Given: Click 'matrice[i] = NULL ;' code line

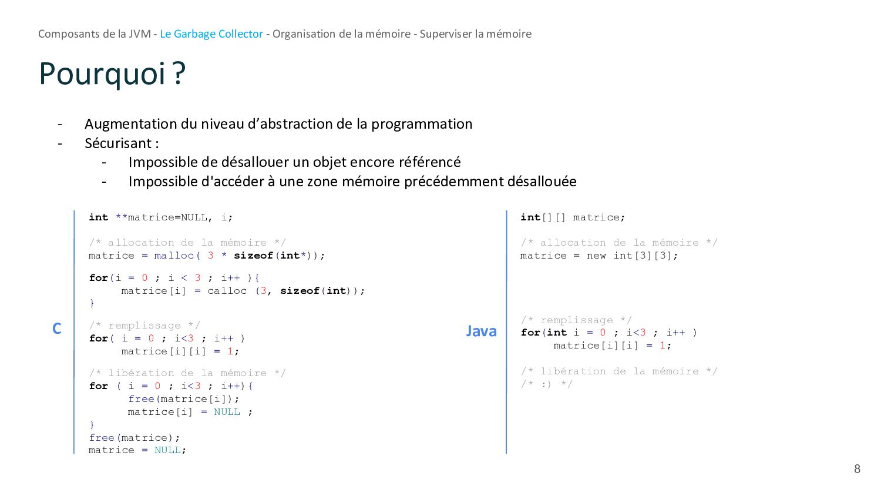Looking at the screenshot, I should click(x=190, y=412).
